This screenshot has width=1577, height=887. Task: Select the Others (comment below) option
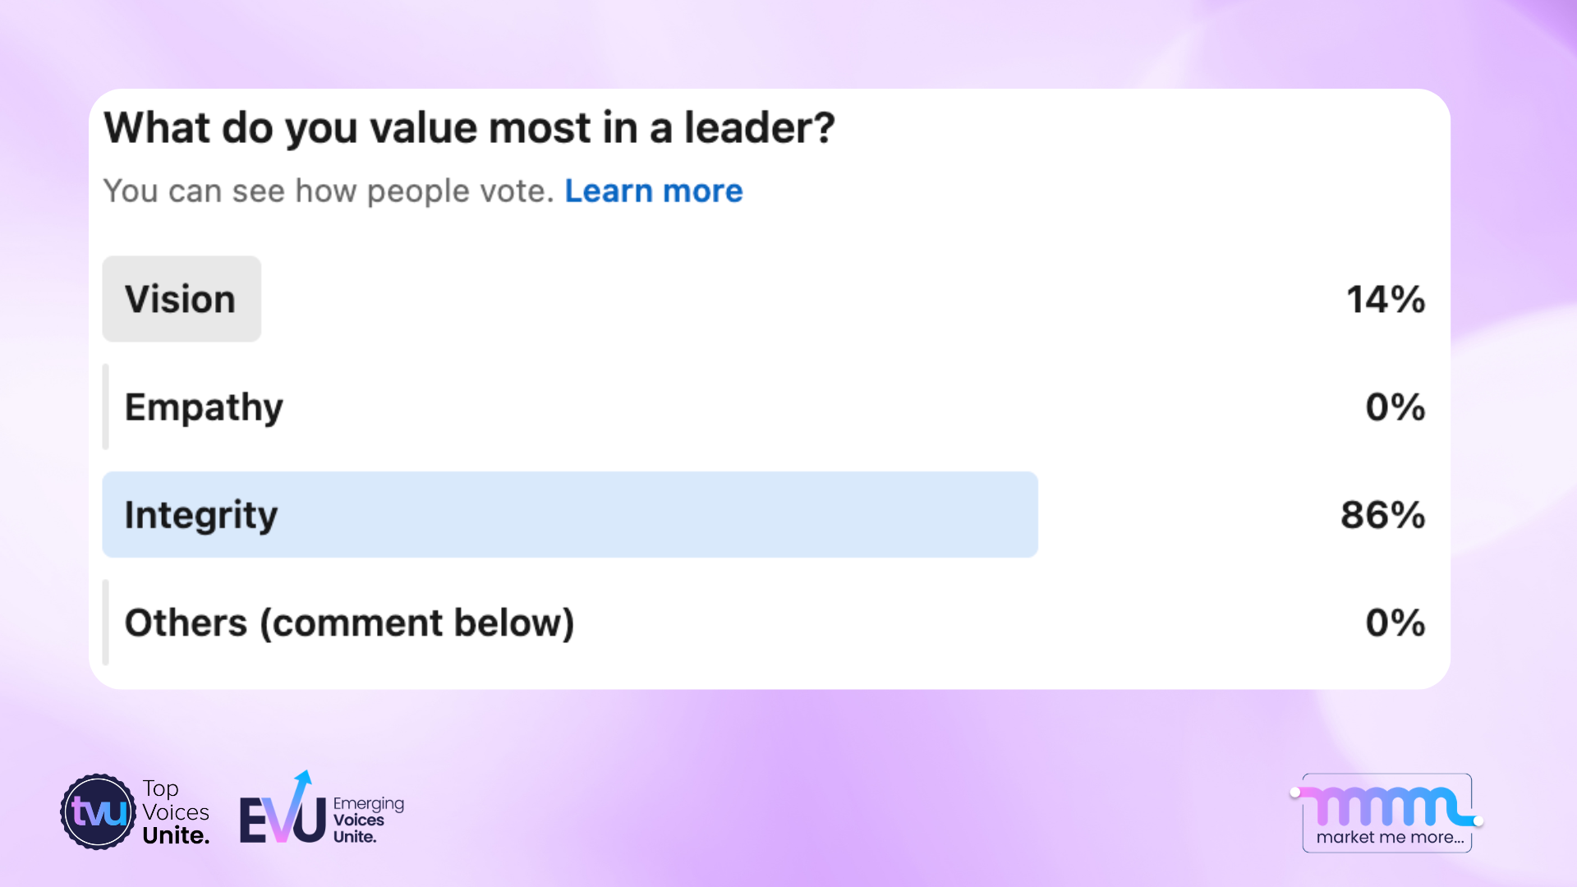pyautogui.click(x=348, y=623)
